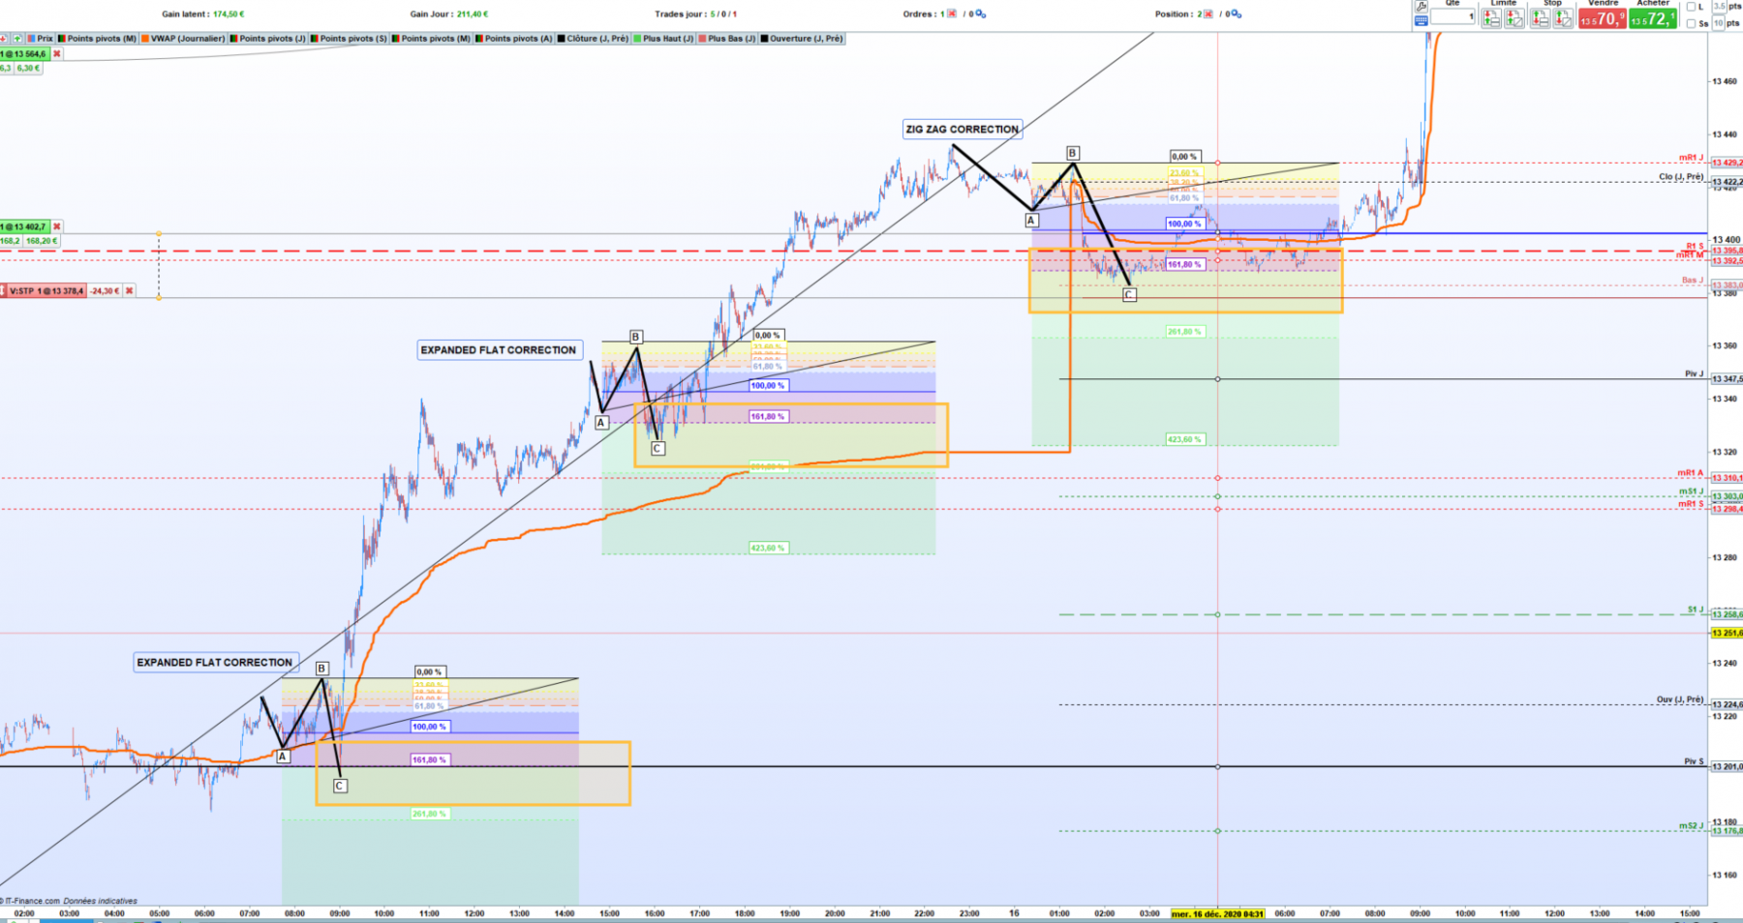Click the Plus Bas pink color swatch
1743x923 pixels.
[x=702, y=39]
